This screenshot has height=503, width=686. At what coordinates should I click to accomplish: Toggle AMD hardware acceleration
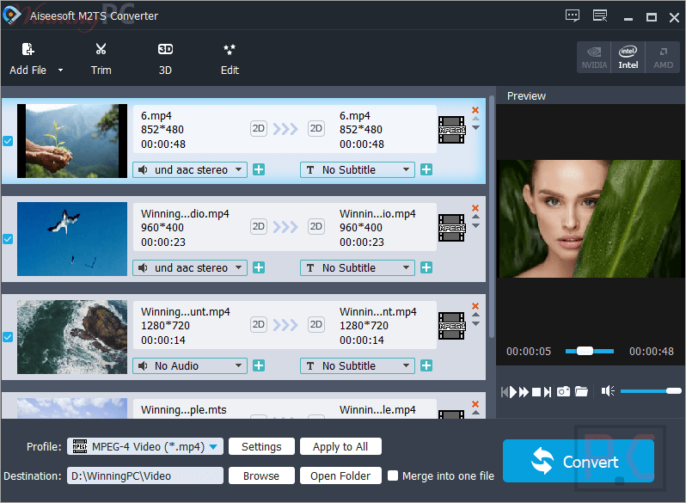point(663,58)
